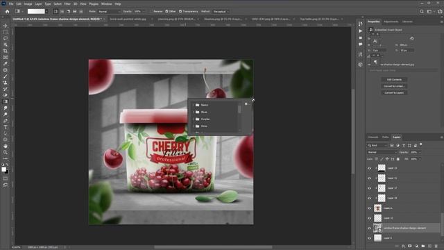
Task: Select the Gradient tool in toolbar
Action: [6, 101]
